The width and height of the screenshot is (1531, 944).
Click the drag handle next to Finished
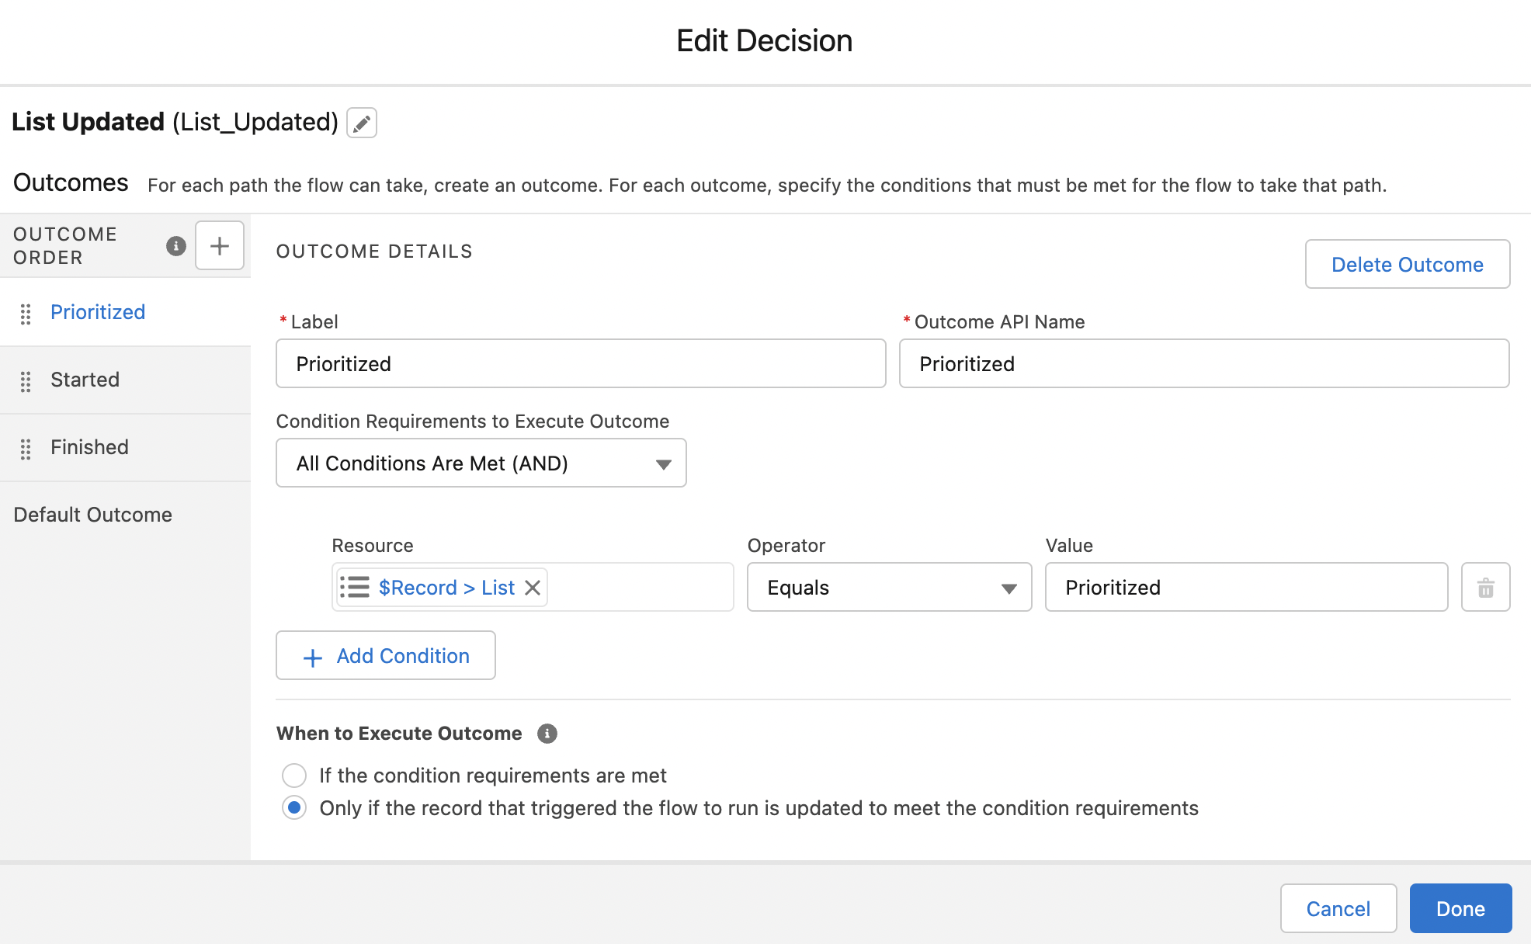[26, 447]
